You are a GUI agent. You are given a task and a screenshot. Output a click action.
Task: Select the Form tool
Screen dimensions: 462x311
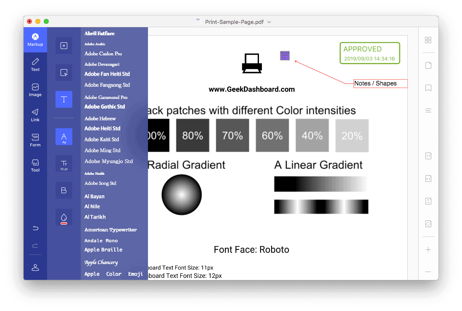(35, 140)
